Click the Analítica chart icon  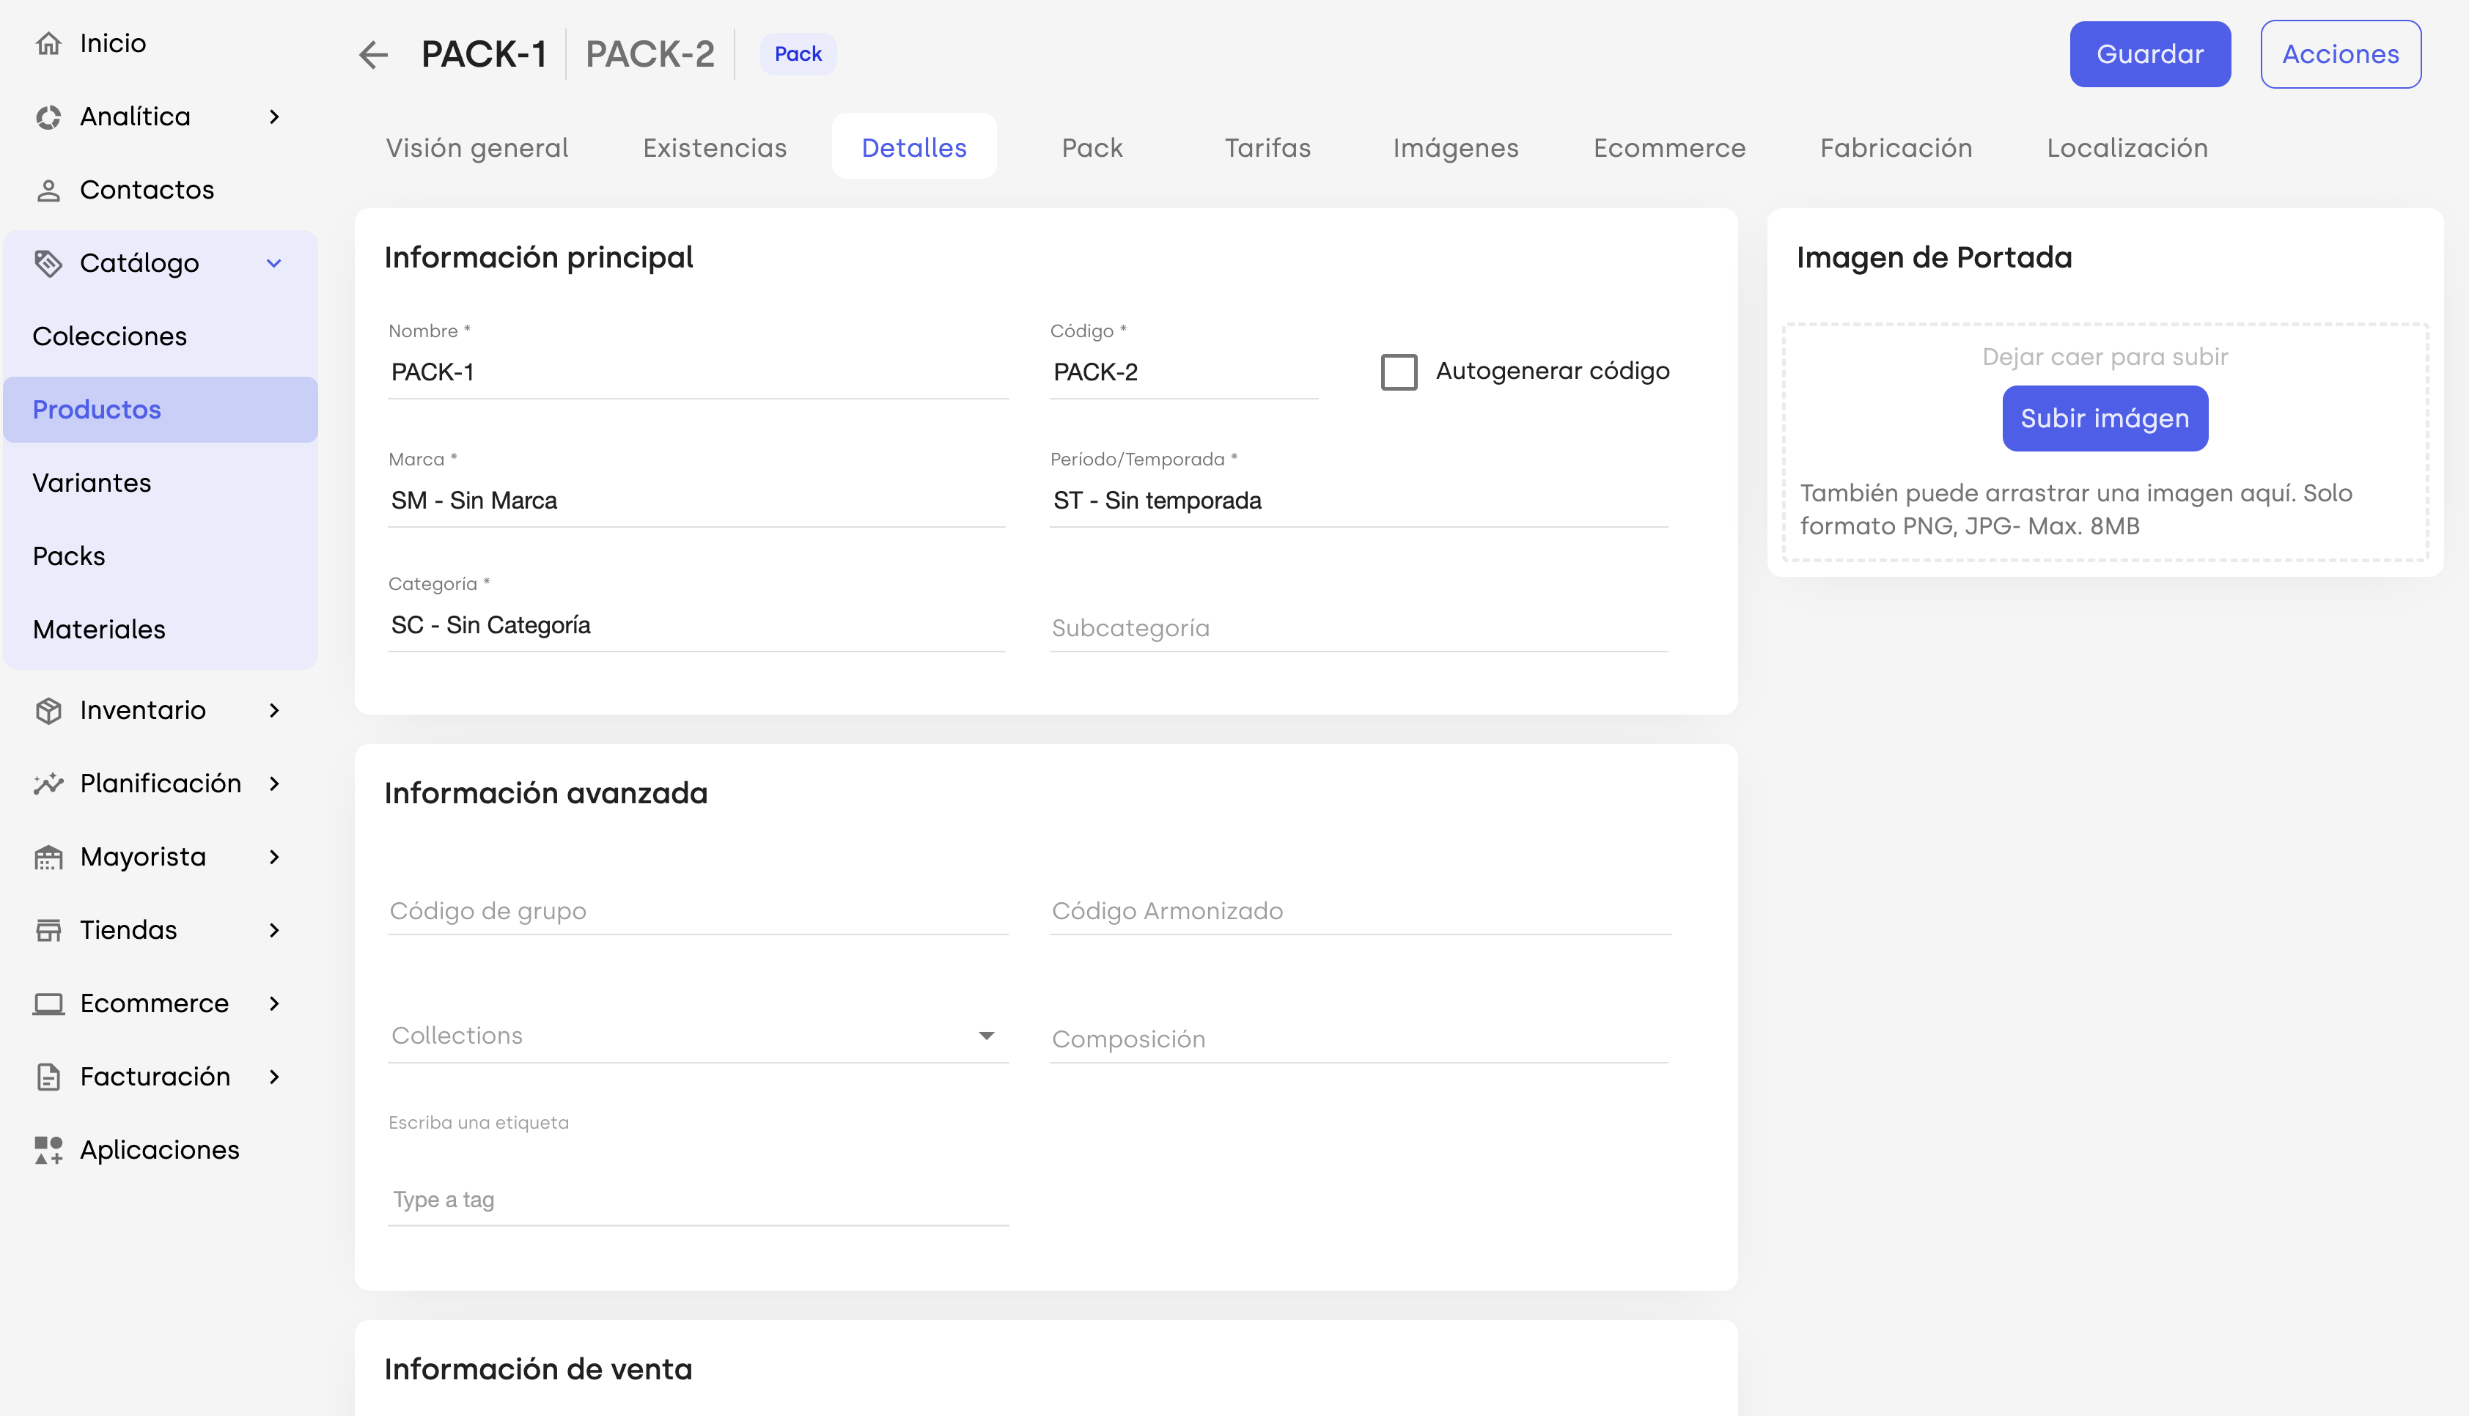pos(48,117)
